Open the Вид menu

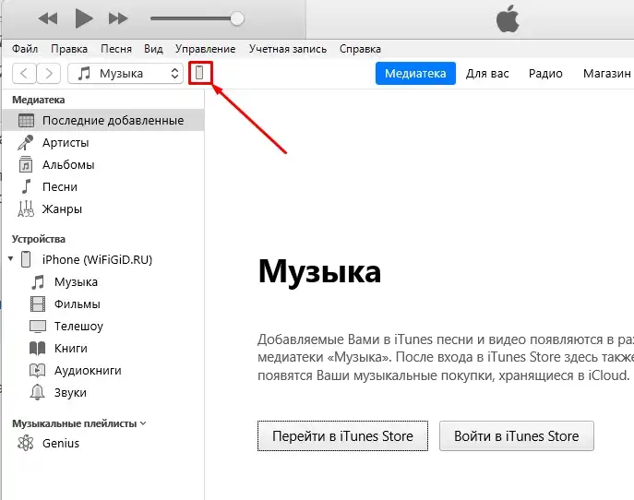153,49
